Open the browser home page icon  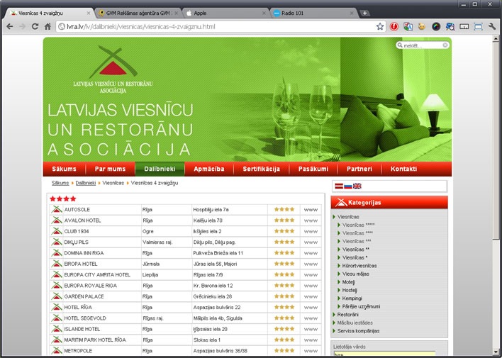pyautogui.click(x=48, y=26)
